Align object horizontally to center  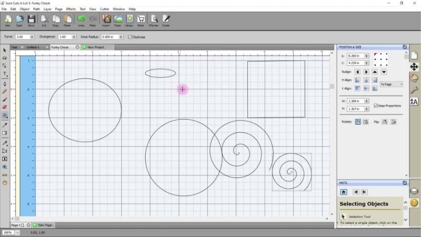tap(366, 80)
